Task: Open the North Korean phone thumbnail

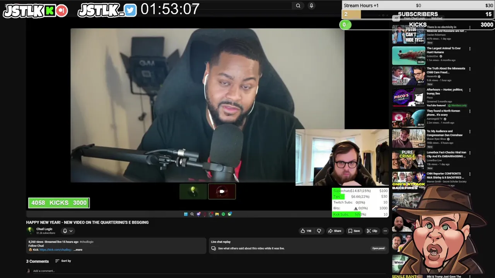Action: coord(409,118)
